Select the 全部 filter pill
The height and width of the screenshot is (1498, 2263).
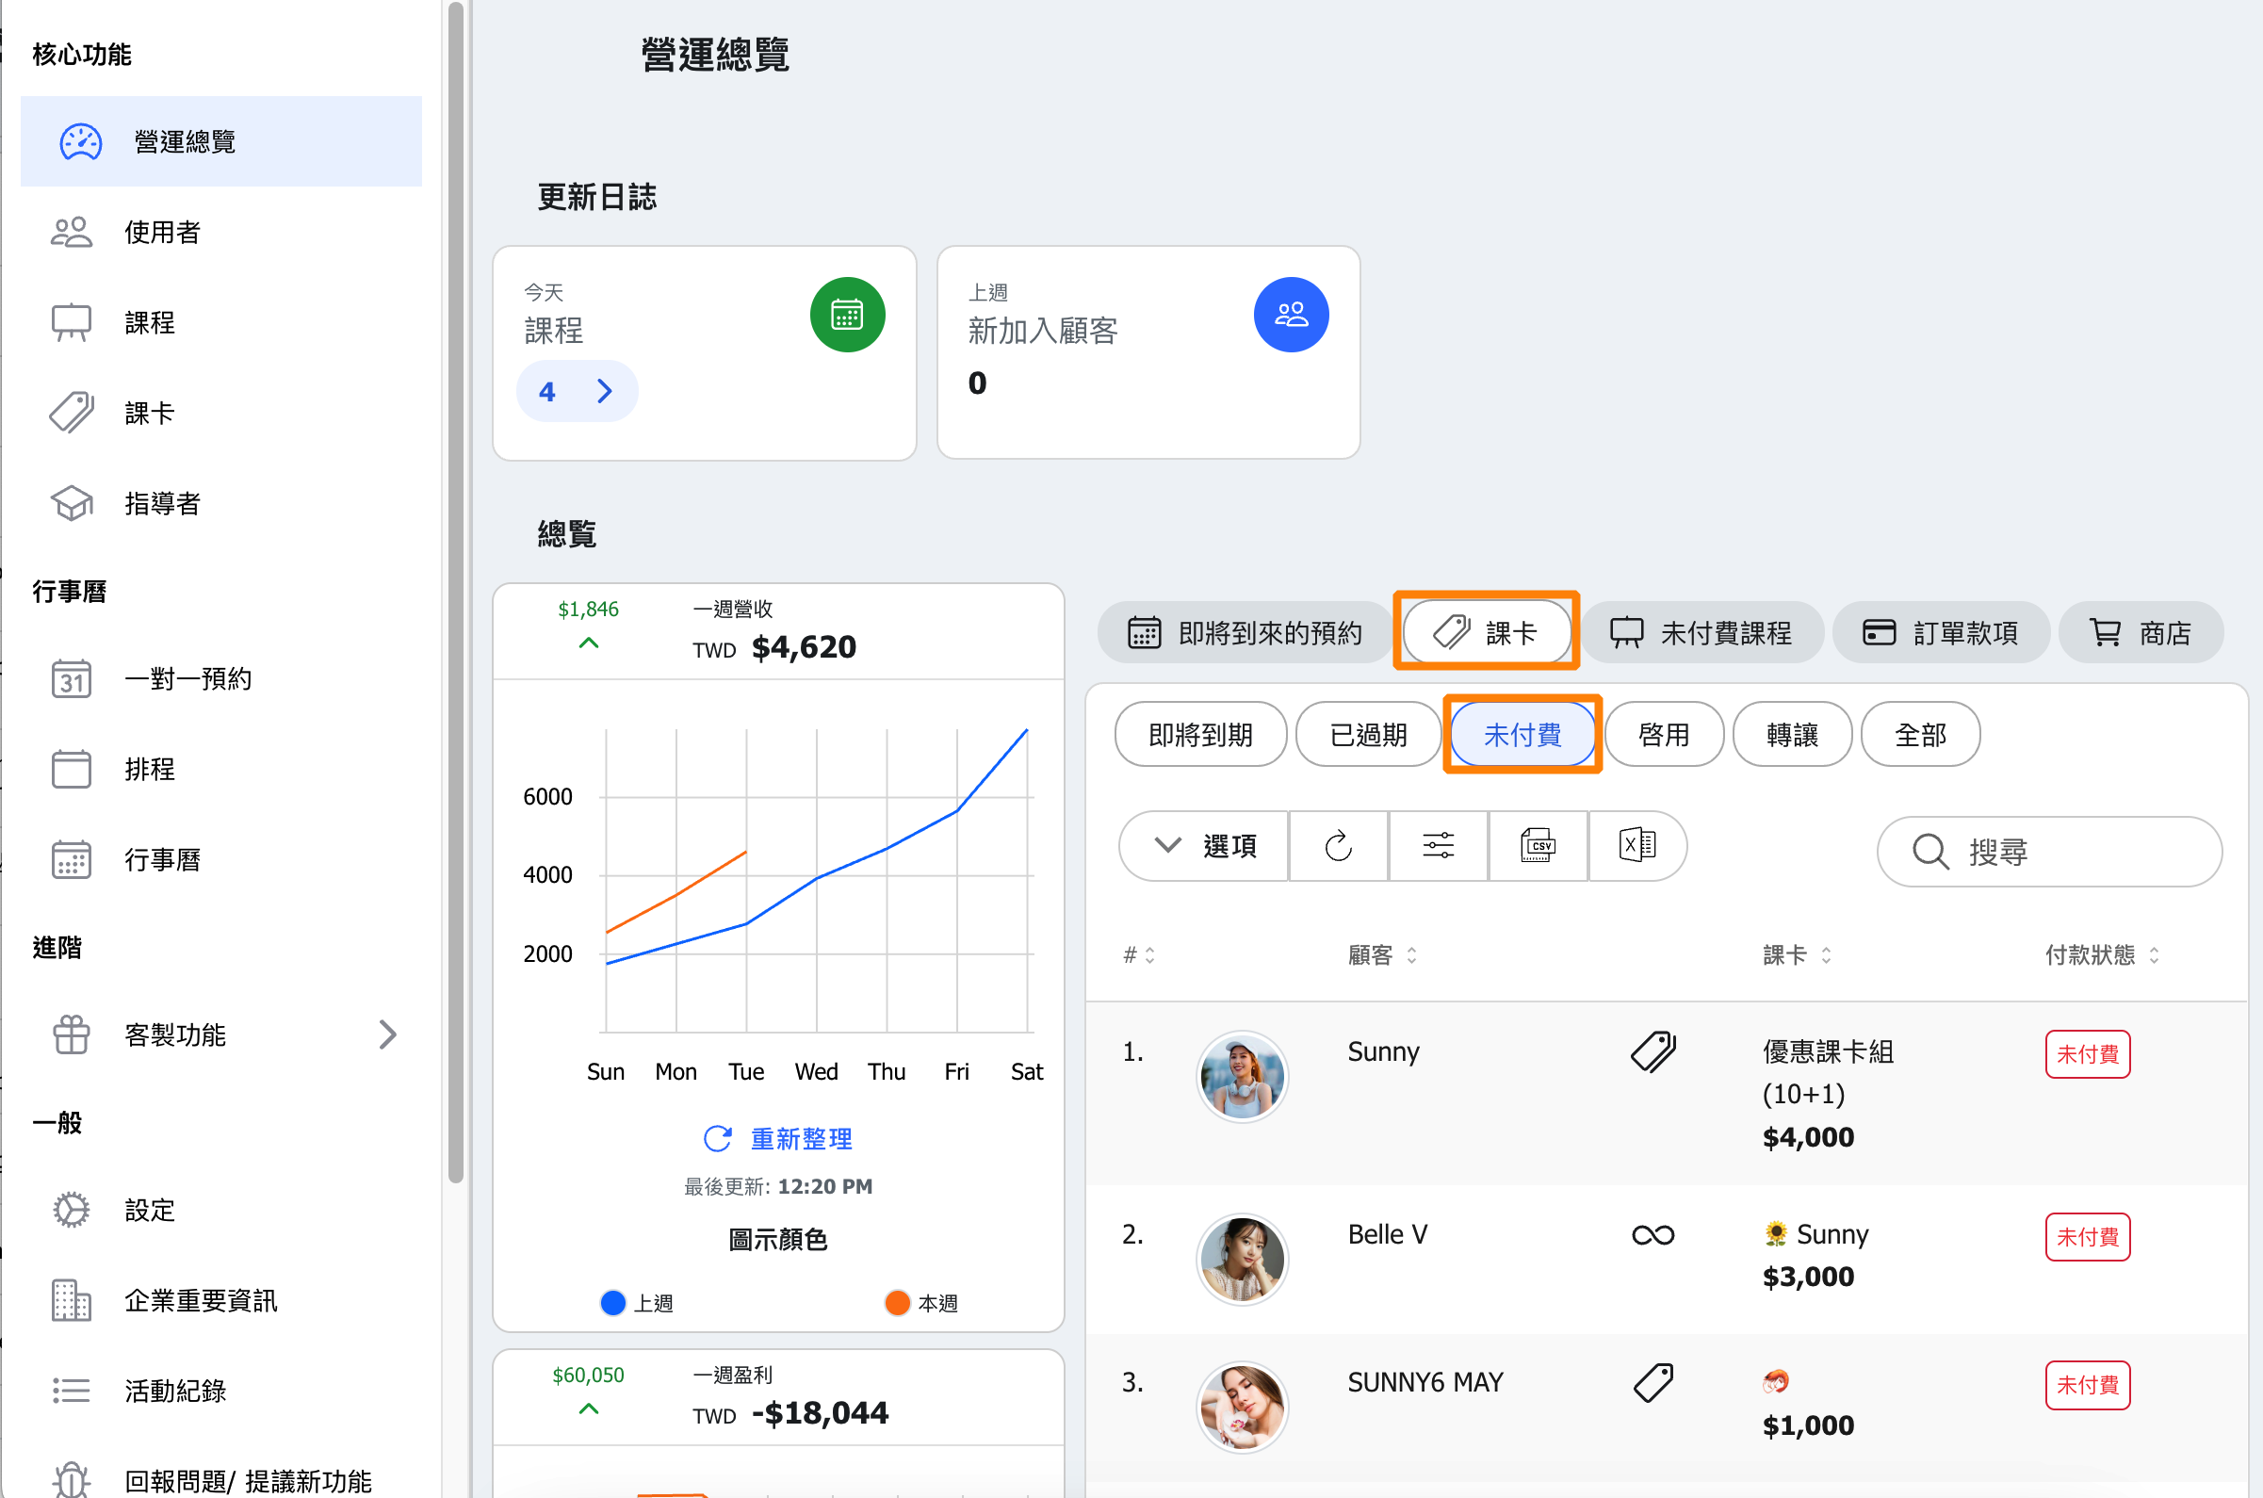click(1920, 735)
